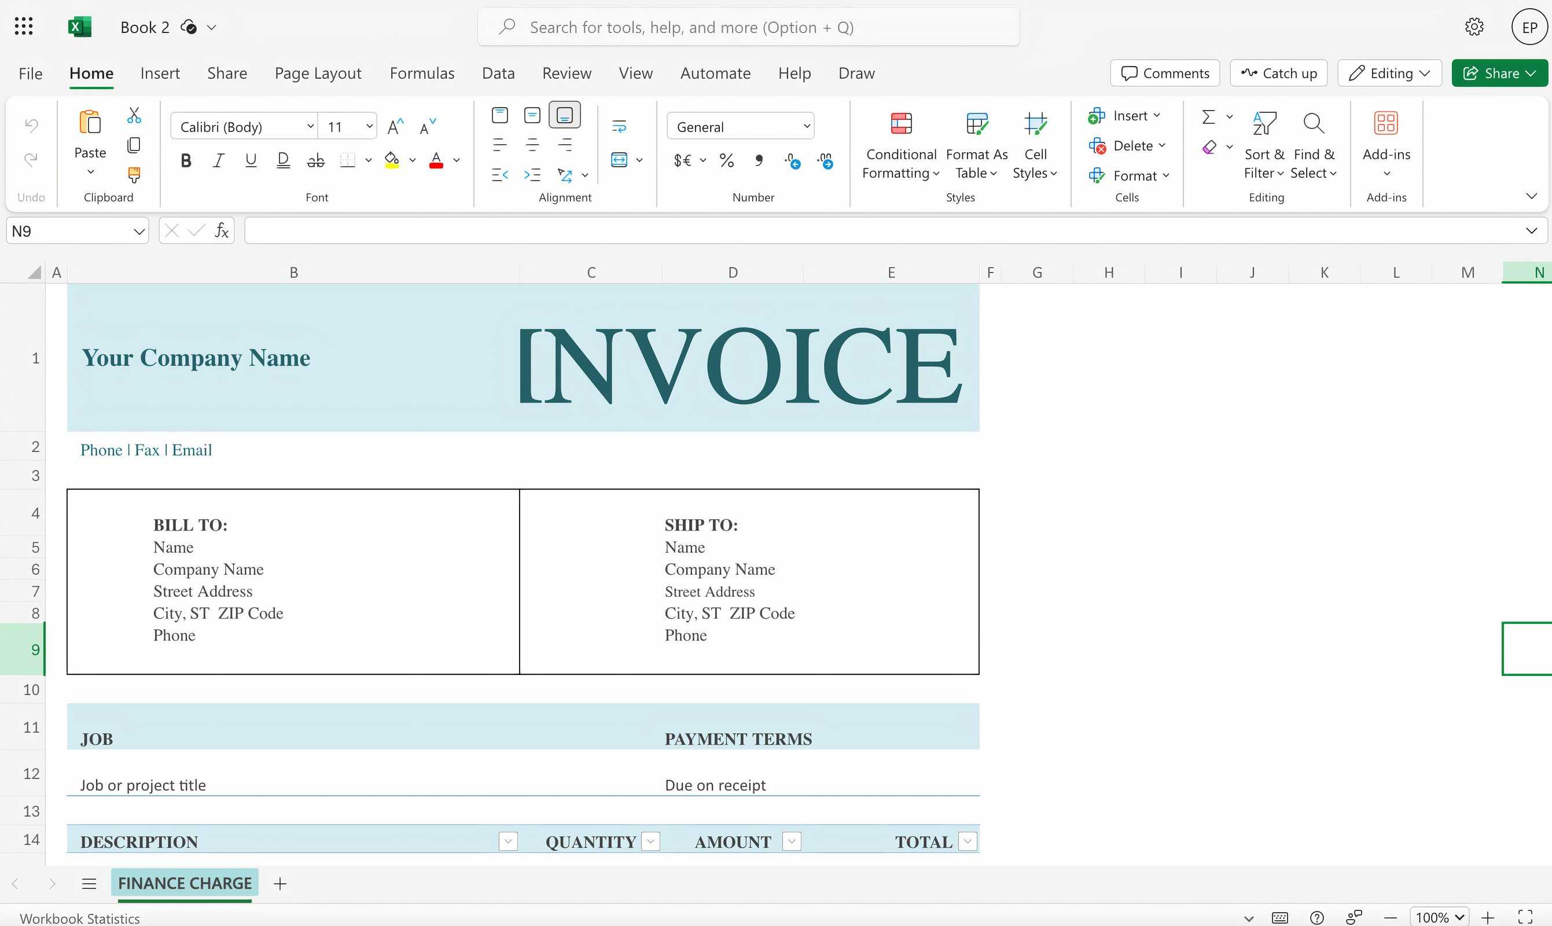Viewport: 1552px width, 926px height.
Task: Click the Wrap Text icon
Action: [619, 127]
